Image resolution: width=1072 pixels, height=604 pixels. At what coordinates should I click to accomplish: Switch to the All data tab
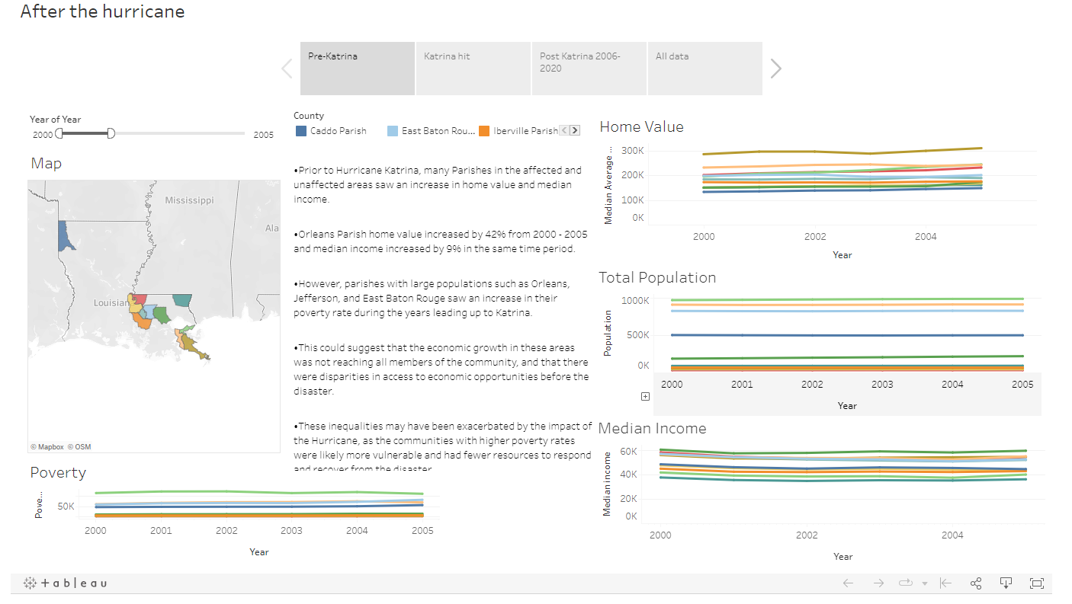[705, 69]
